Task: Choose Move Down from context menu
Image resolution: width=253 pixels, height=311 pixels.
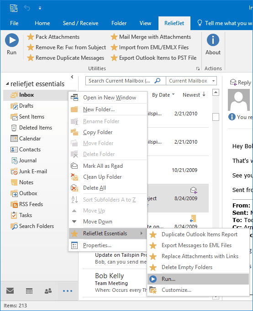Action: coord(108,221)
